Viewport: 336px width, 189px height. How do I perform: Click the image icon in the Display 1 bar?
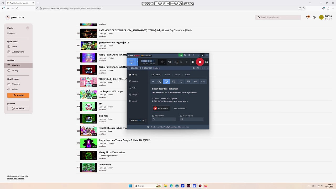click(198, 68)
